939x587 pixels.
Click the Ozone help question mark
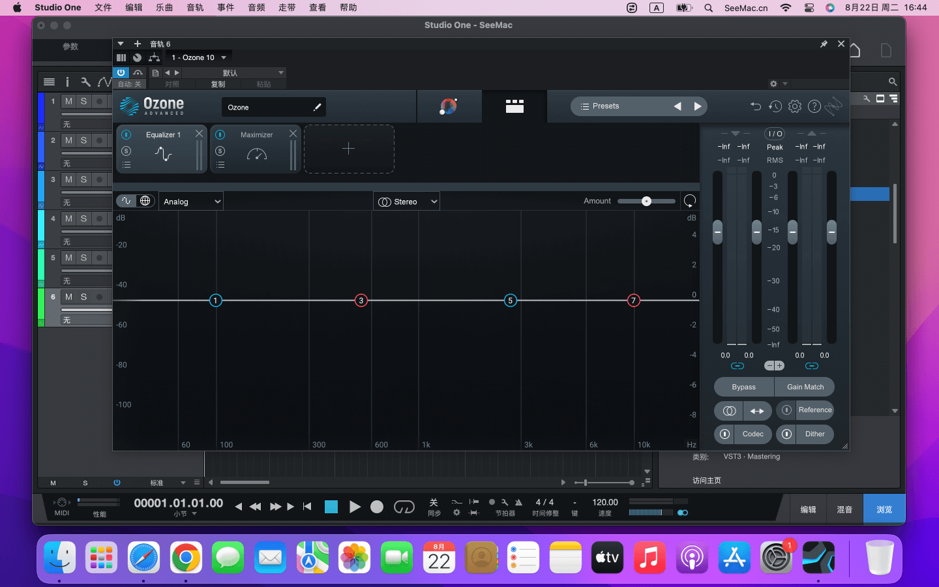814,106
